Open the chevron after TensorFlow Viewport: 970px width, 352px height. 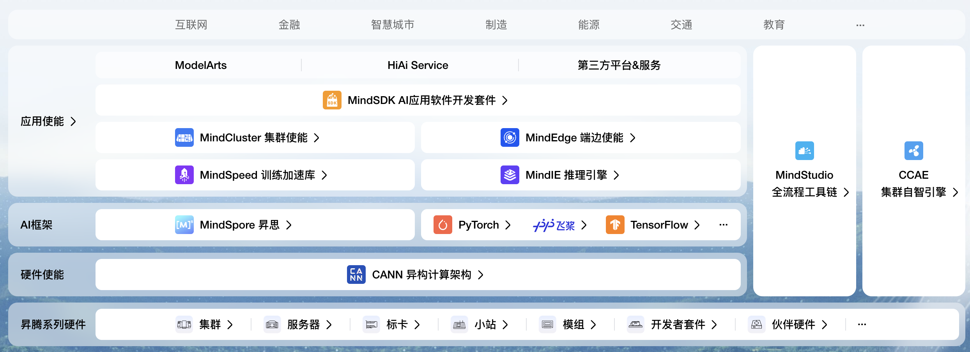coord(697,225)
